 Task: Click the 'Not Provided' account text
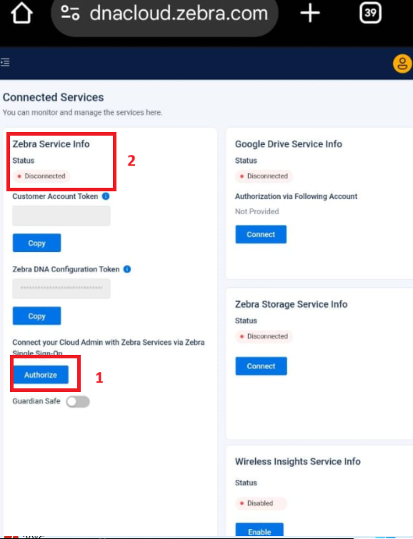pos(257,211)
